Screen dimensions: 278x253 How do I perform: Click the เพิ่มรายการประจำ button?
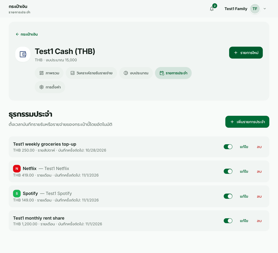point(247,122)
